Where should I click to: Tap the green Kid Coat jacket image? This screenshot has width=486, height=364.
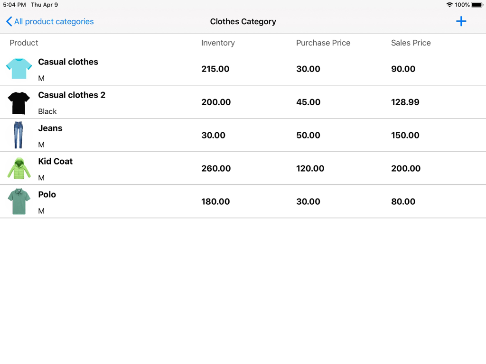coord(19,168)
